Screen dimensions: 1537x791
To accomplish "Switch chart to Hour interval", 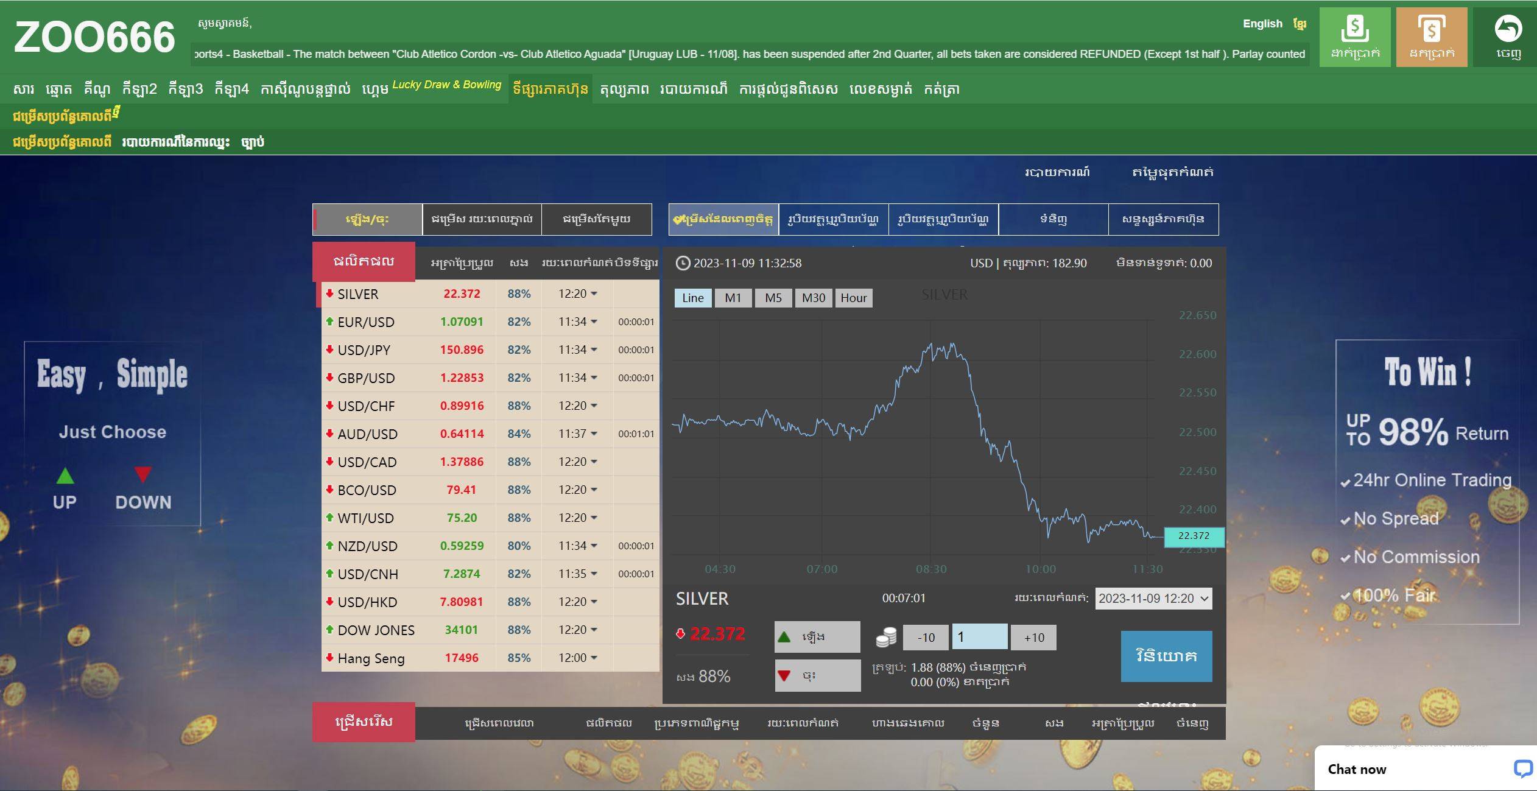I will tap(854, 298).
